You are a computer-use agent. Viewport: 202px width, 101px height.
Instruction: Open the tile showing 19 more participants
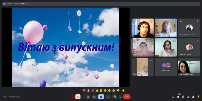click(166, 67)
